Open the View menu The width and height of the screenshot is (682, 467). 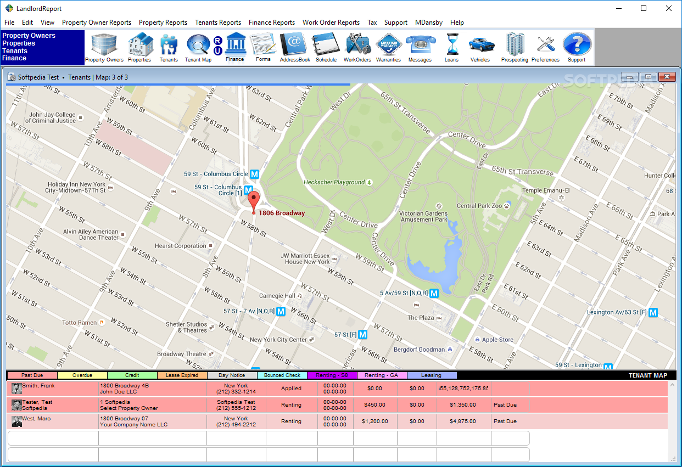point(48,22)
